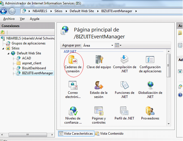Expand the BIZUITEventManager node

[x=14, y=74]
